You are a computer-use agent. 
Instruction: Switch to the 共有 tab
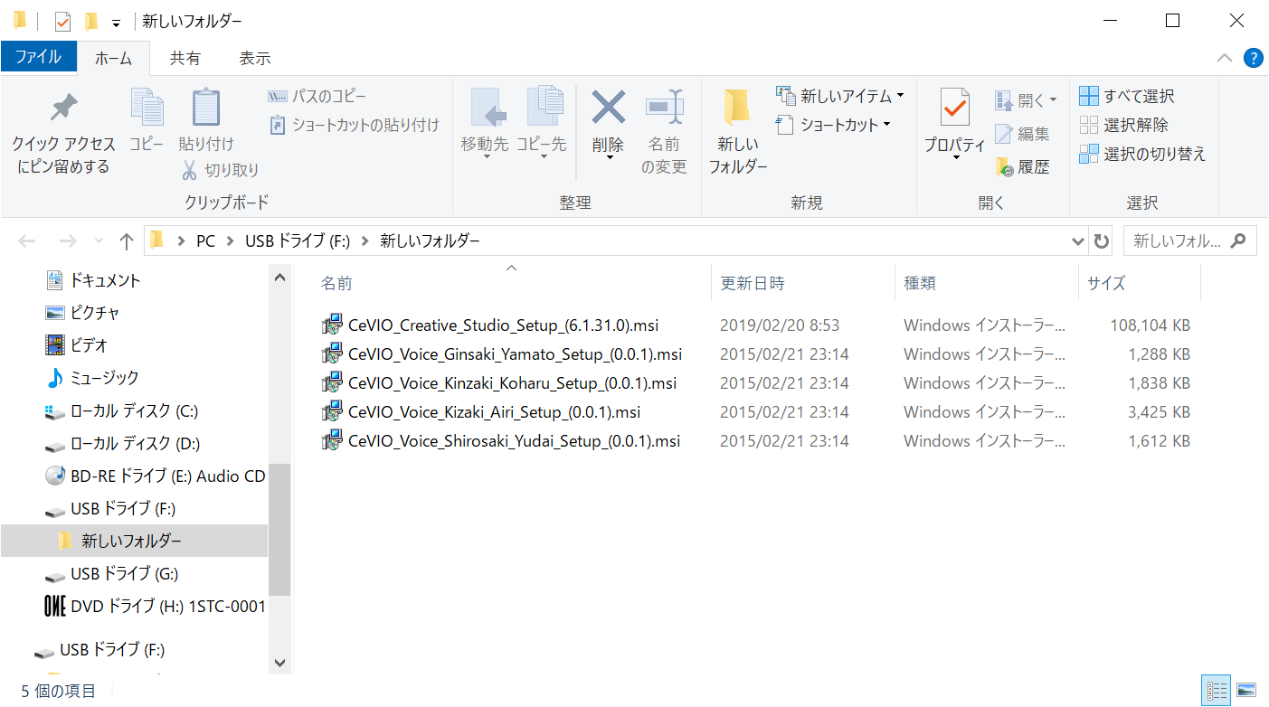[185, 58]
